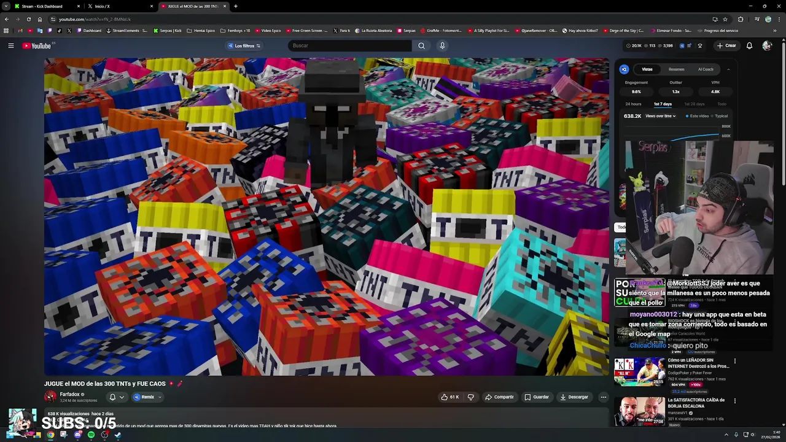Screen dimensions: 786x442
Task: Open the Farfadox channel avatar
Action: (50, 397)
